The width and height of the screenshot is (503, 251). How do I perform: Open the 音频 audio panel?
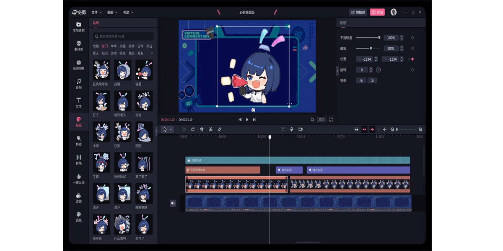point(79,84)
